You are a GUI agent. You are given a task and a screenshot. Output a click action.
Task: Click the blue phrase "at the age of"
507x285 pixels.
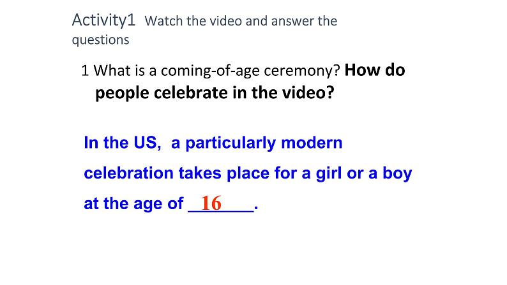click(x=133, y=205)
